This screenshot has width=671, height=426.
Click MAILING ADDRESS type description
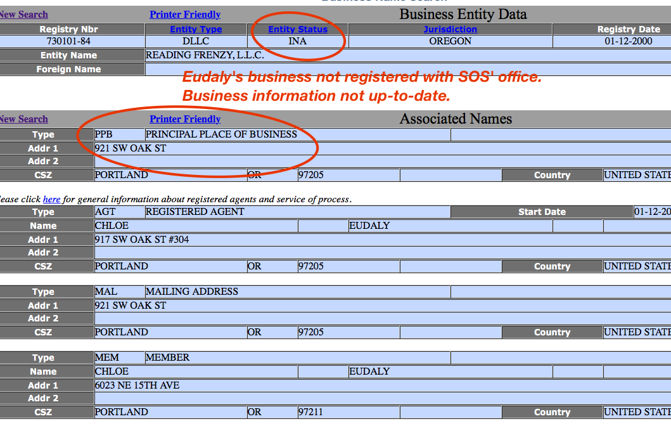pos(192,291)
